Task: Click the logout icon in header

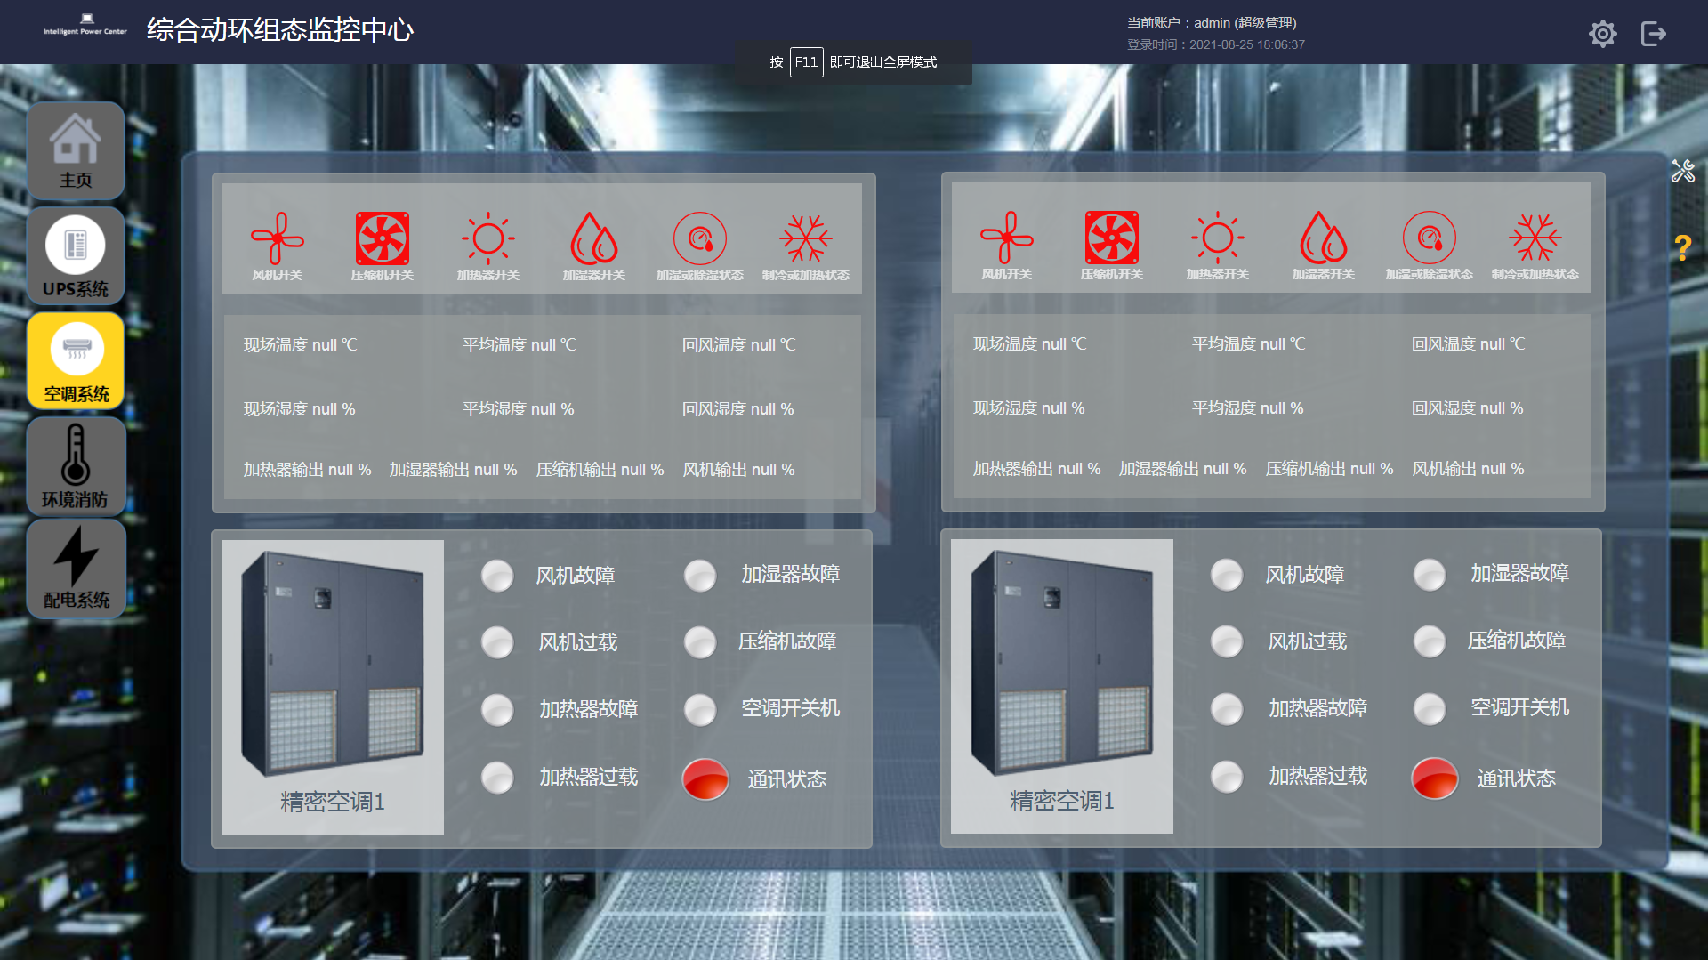Action: click(1653, 34)
